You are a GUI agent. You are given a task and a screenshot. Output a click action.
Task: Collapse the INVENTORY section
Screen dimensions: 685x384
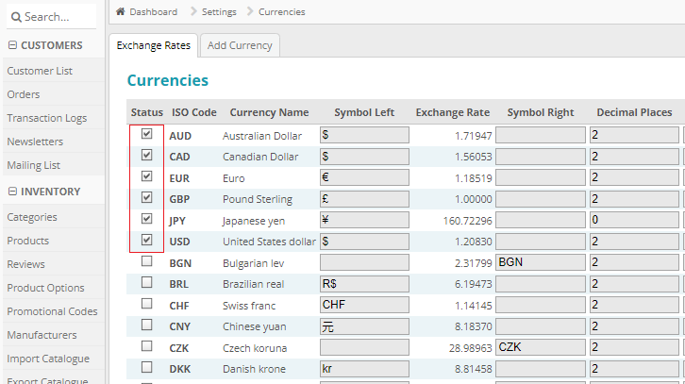[x=12, y=192]
